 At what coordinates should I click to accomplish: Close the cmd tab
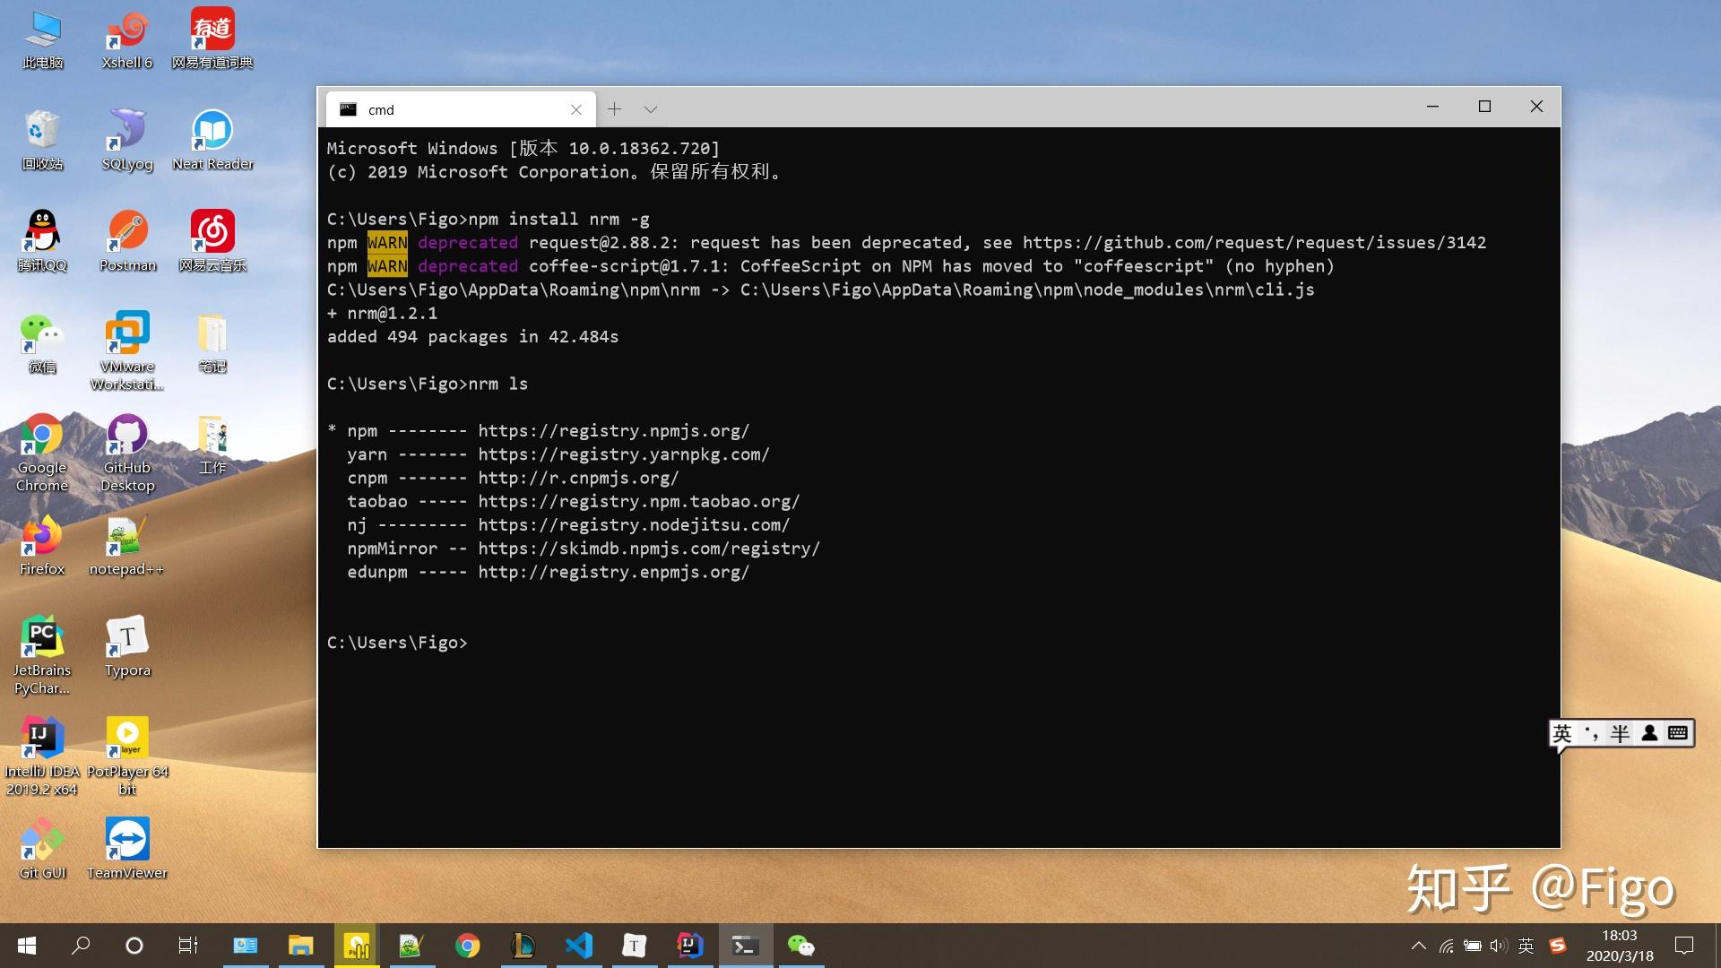(x=576, y=109)
